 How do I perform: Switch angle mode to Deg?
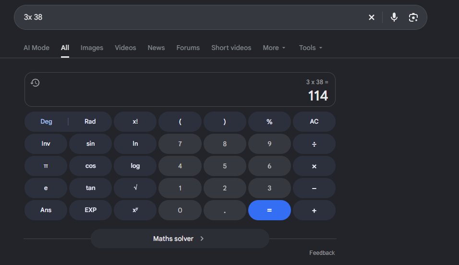[x=46, y=121]
